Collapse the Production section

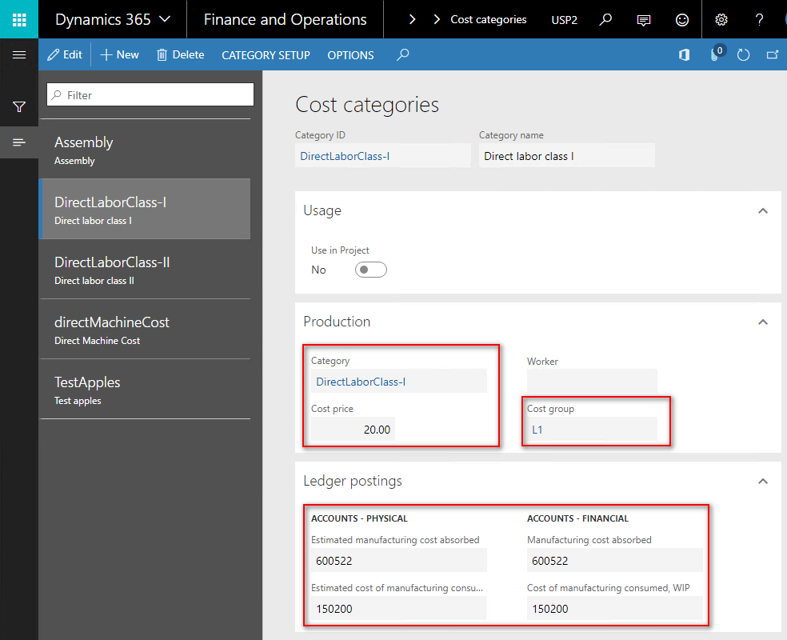click(x=763, y=322)
